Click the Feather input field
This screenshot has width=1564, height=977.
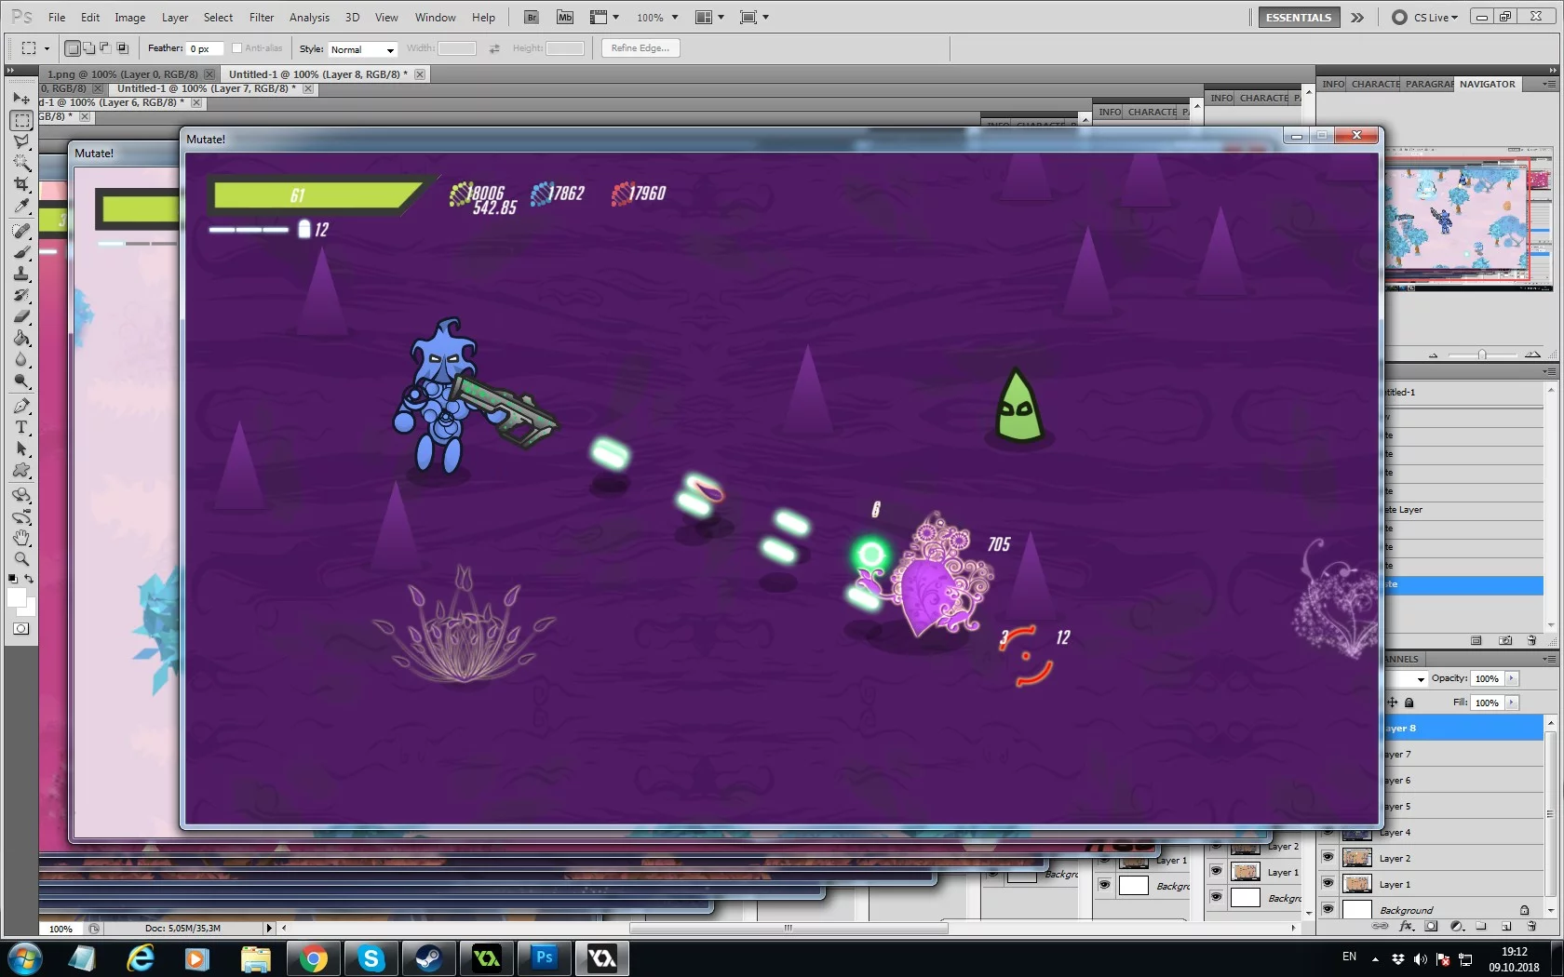(x=205, y=48)
